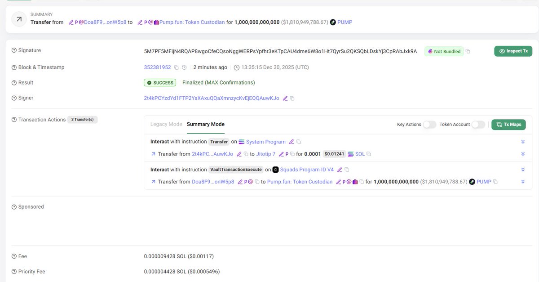
Task: Open Pump.fun: Token Custodian in Transaction Actions
Action: point(300,182)
